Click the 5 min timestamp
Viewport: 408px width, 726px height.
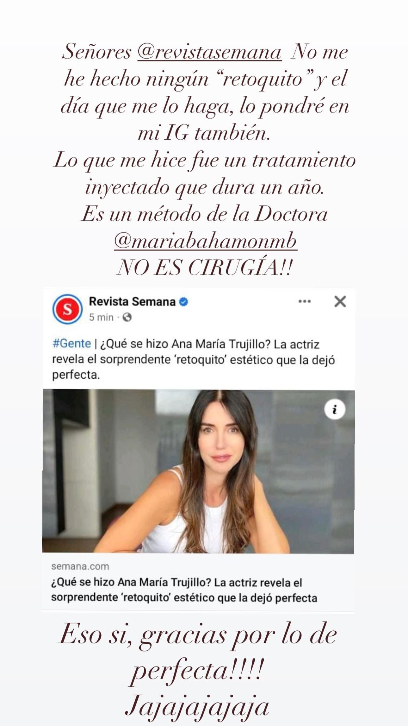click(x=101, y=317)
